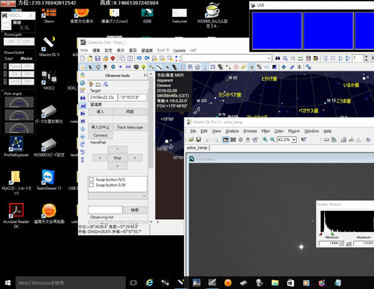Click the open file icon in Cartes du Ciel
374x289 pixels.
pos(90,58)
